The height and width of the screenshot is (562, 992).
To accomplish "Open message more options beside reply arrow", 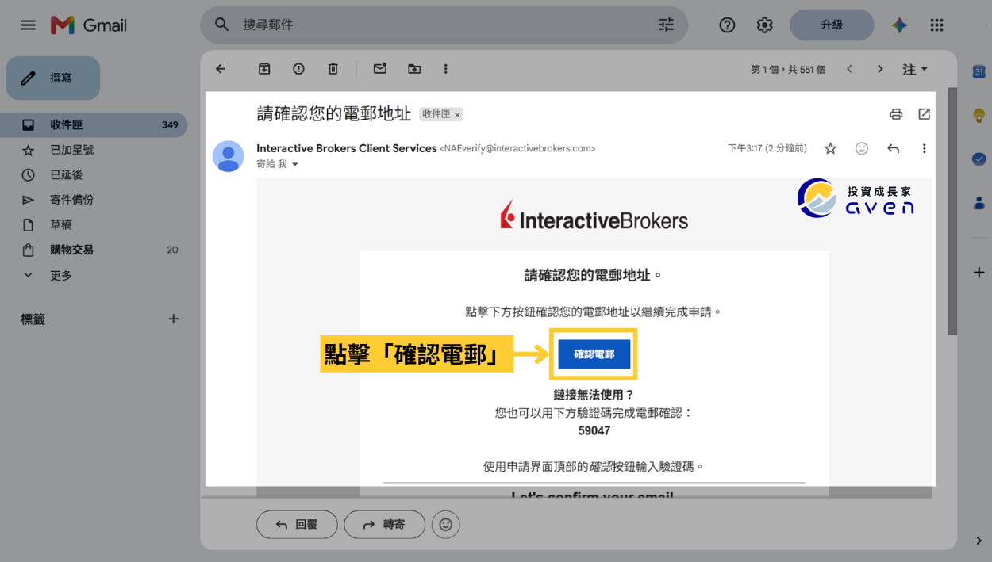I will coord(924,148).
